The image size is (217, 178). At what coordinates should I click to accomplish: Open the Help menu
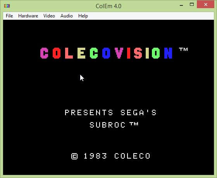[x=83, y=16]
